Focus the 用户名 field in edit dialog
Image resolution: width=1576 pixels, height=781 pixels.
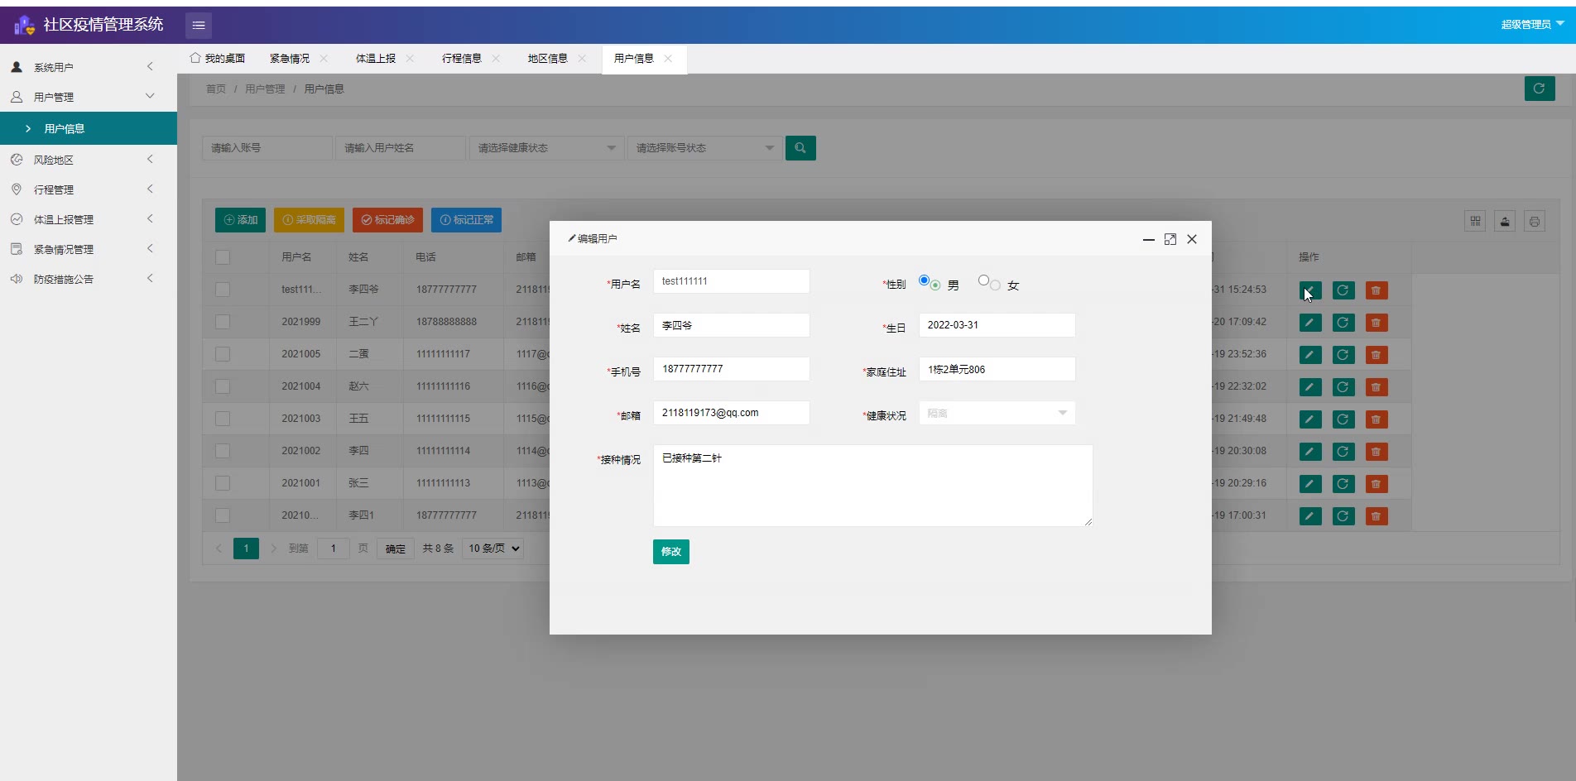coord(732,281)
